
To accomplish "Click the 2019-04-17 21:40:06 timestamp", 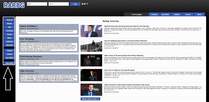I will [111, 33].
